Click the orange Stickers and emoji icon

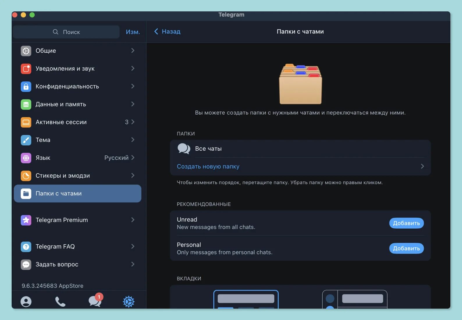click(x=26, y=176)
